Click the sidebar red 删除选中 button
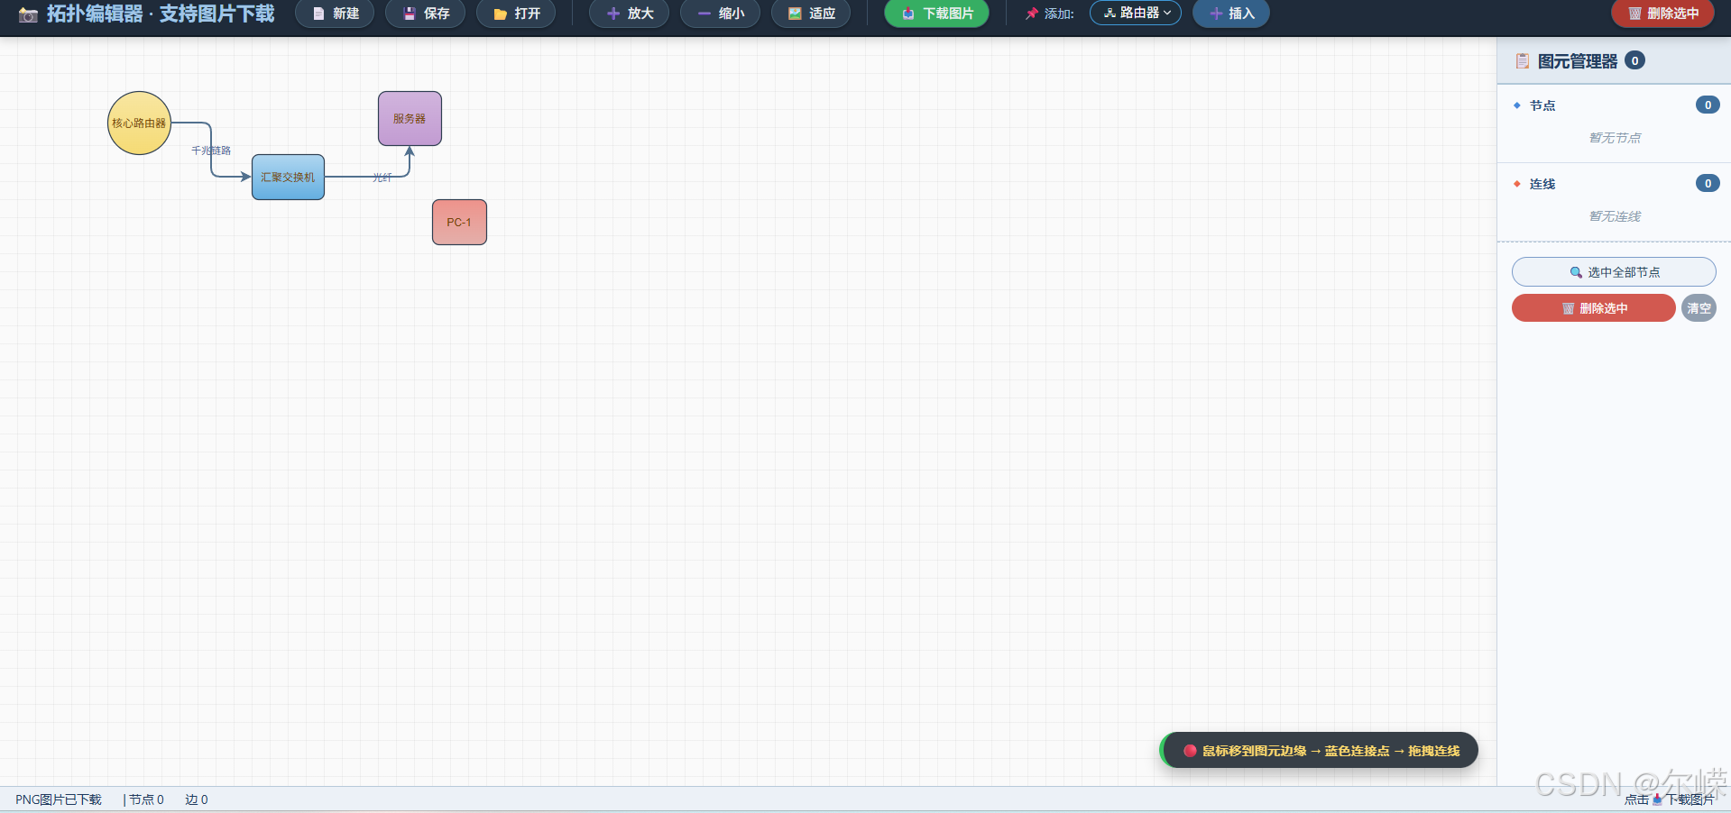 [x=1594, y=308]
